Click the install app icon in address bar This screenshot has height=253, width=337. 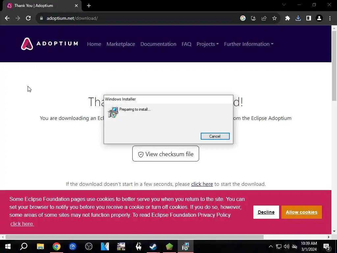tap(253, 18)
